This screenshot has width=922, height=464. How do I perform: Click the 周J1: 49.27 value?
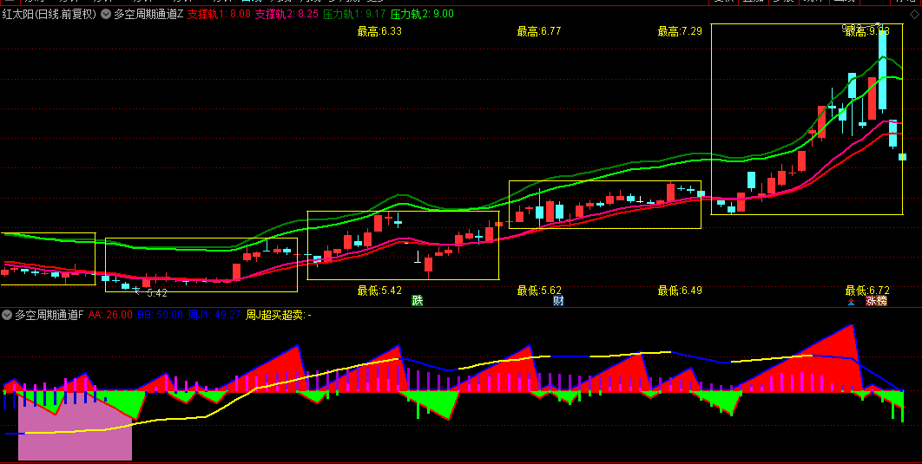click(x=214, y=315)
